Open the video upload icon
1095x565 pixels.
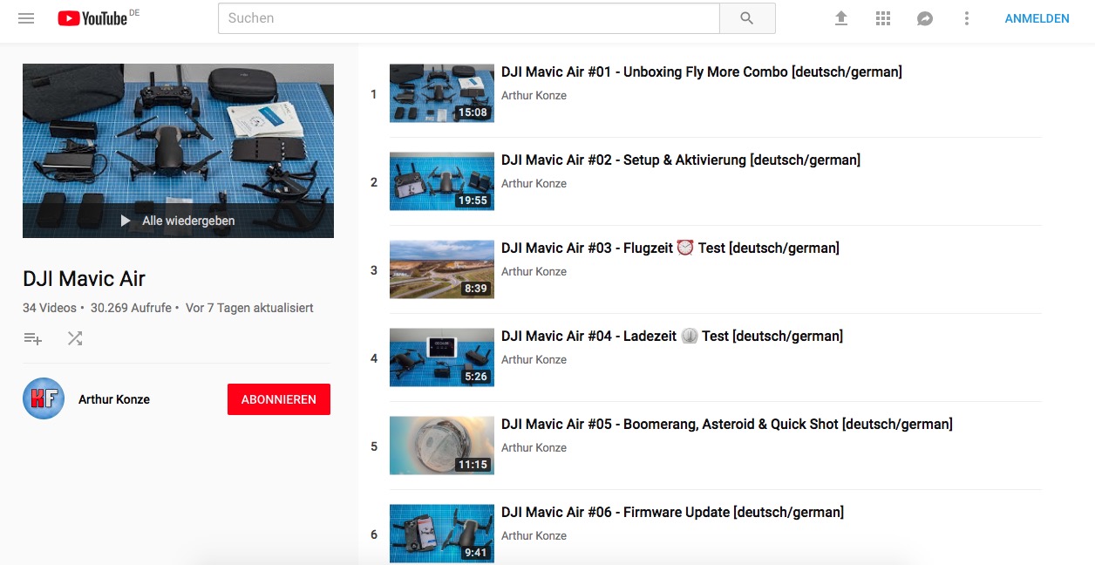(841, 18)
